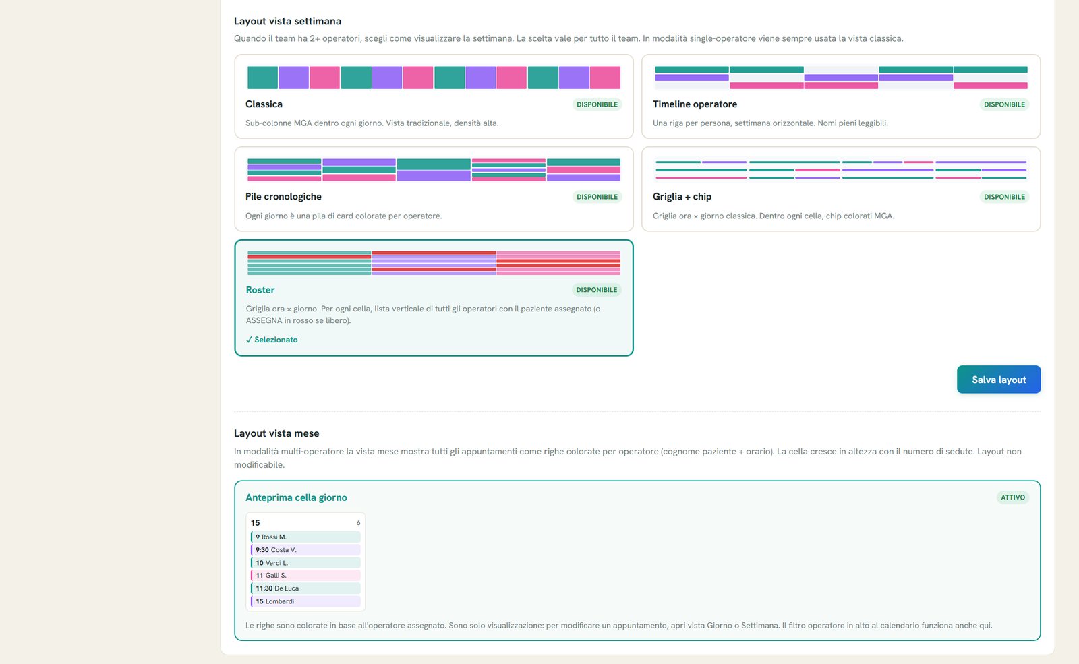Viewport: 1079px width, 664px height.
Task: Click the Pile cronologiche preview thumbnail
Action: point(434,170)
